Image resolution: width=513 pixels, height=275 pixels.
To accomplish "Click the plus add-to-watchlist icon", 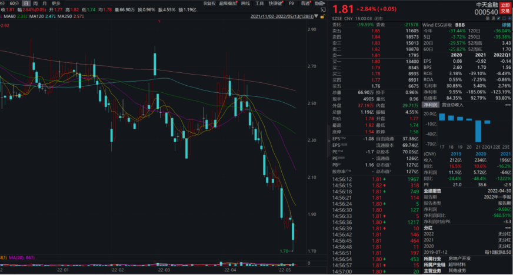I will tap(509, 19).
